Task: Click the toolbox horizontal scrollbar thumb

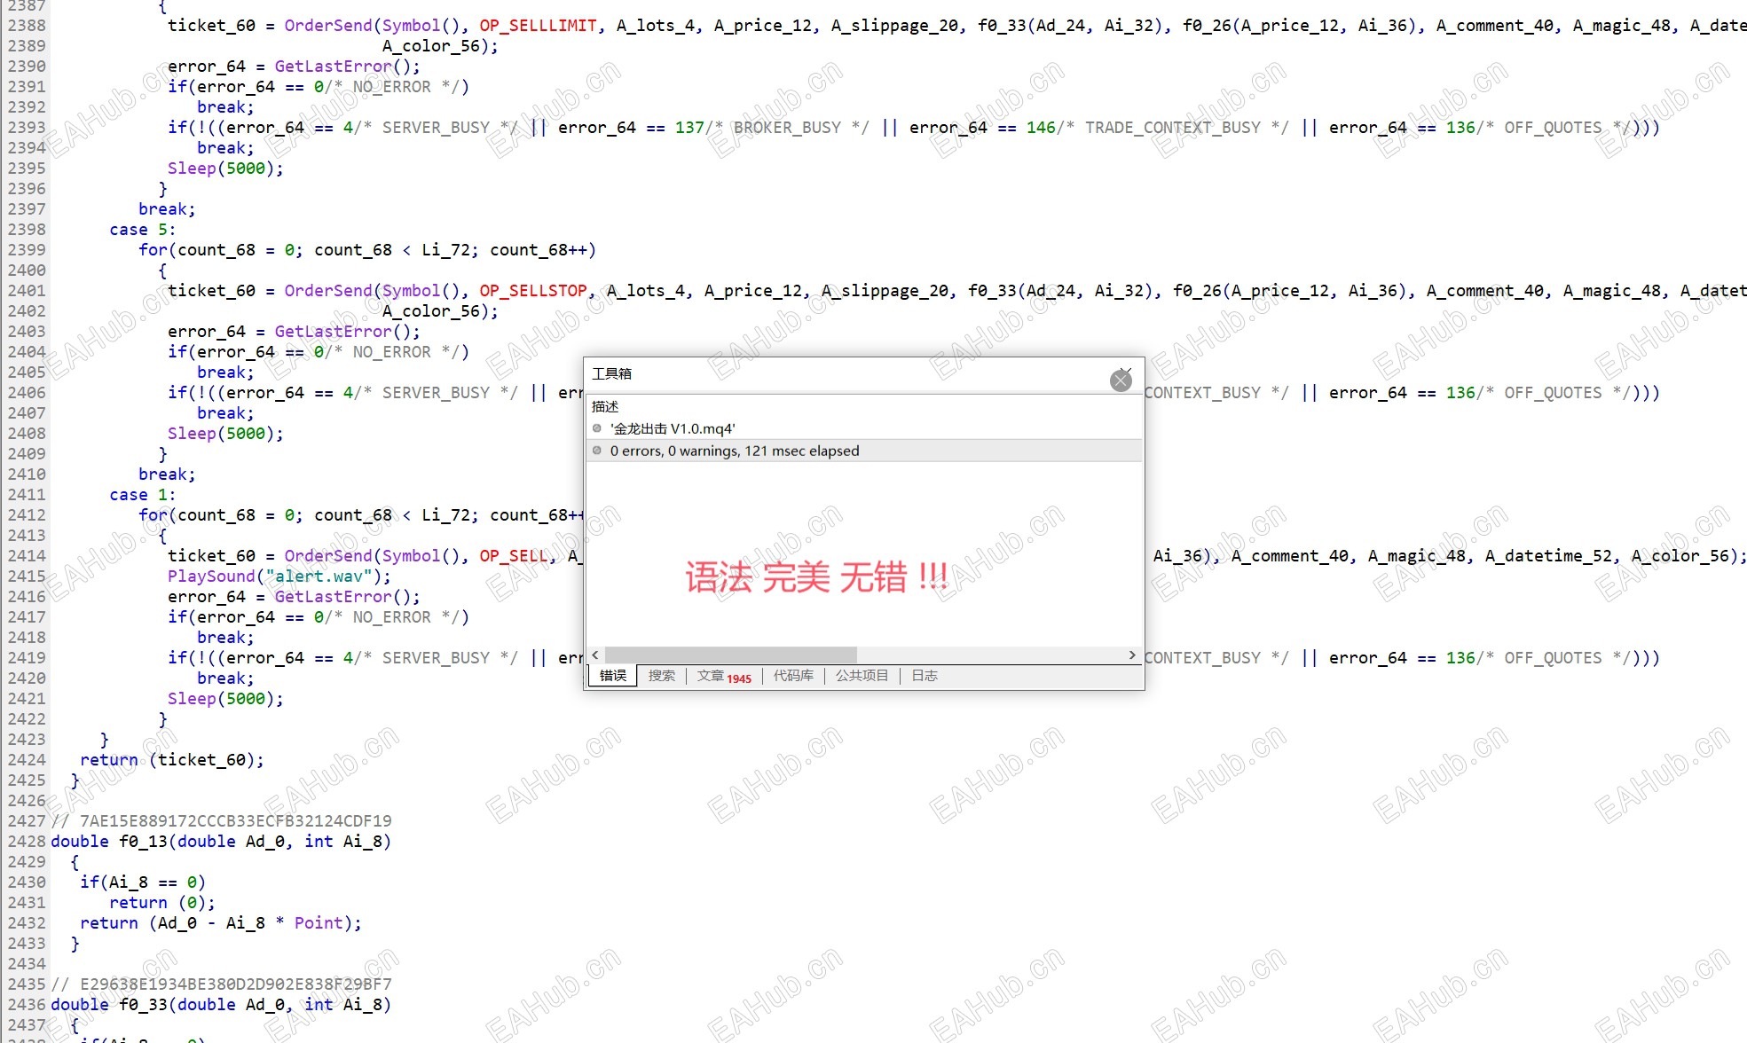Action: 730,655
